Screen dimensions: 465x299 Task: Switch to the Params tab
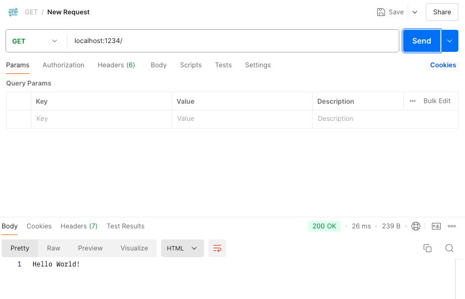tap(18, 65)
